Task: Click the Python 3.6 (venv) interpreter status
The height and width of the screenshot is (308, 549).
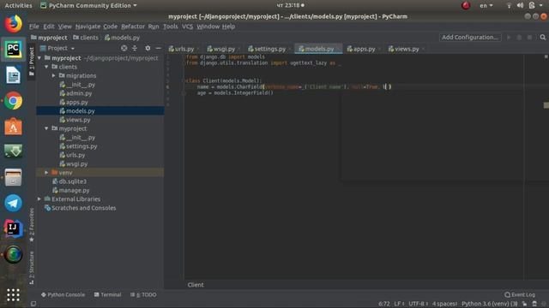Action: coord(490,304)
